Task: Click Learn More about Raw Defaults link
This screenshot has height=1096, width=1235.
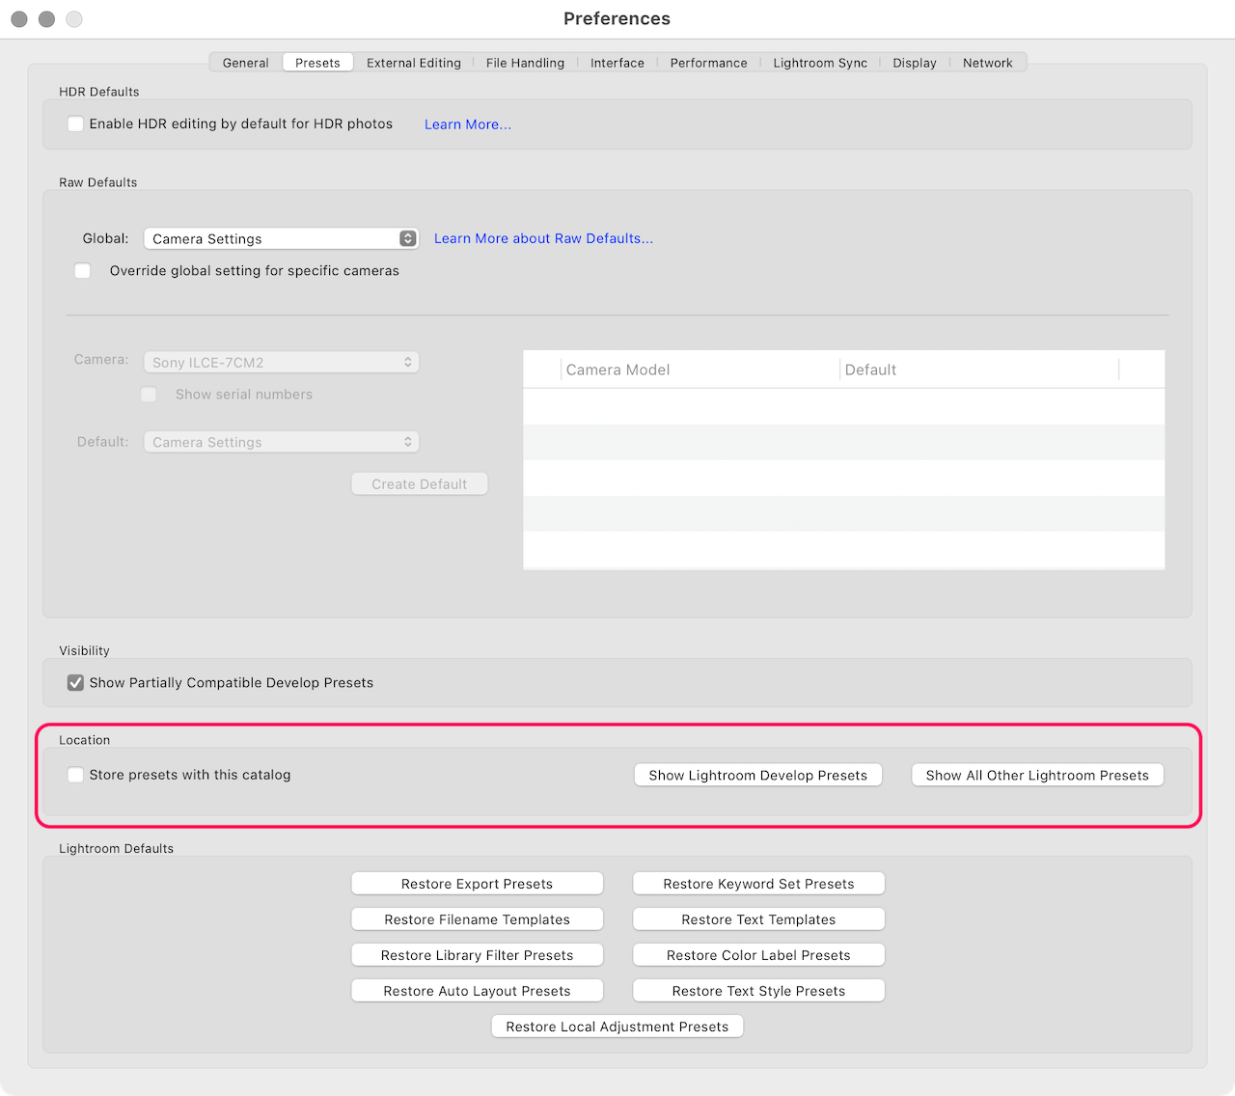Action: [543, 238]
